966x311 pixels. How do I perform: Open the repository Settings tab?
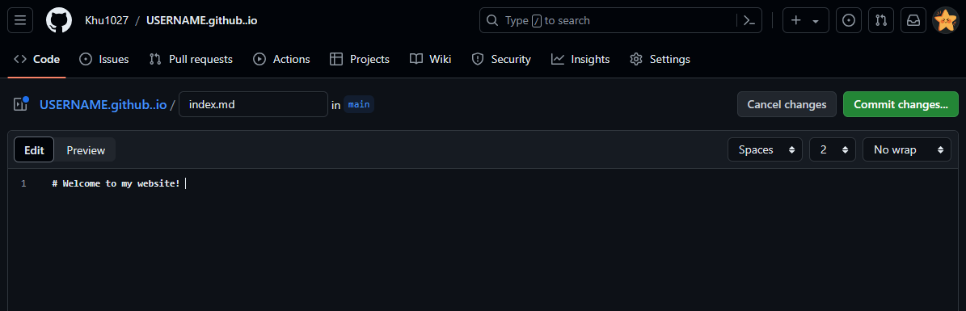point(660,59)
